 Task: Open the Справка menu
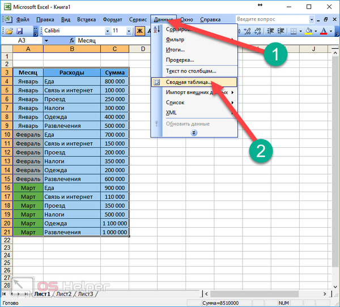(x=210, y=19)
